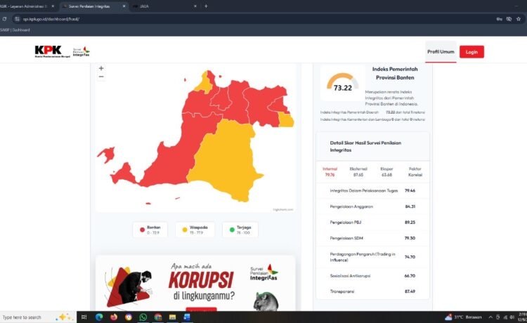Screen dimensions: 527x323
Task: Select the Faktor Koreksi tab
Action: (415, 171)
